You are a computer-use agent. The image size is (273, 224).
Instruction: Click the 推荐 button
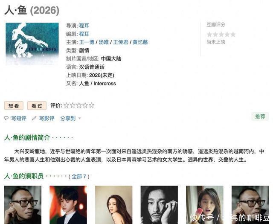point(260,116)
